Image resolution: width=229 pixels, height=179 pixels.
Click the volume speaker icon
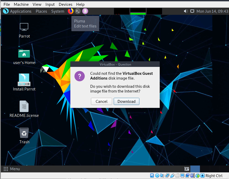(186, 11)
